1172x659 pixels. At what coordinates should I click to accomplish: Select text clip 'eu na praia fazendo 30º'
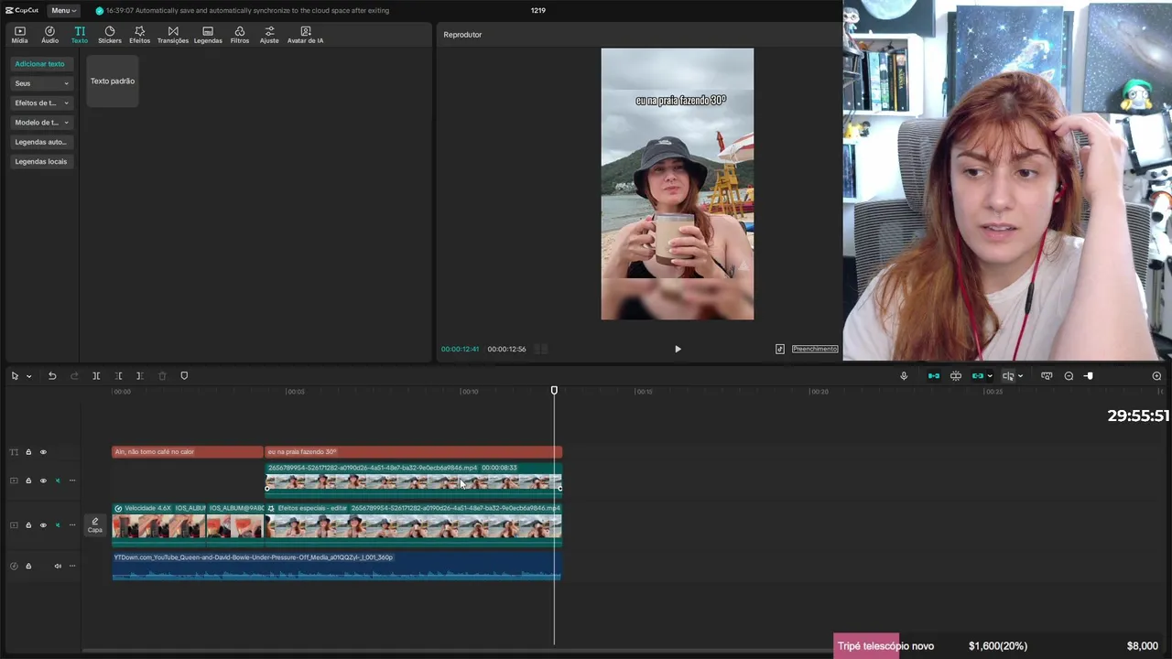[413, 452]
